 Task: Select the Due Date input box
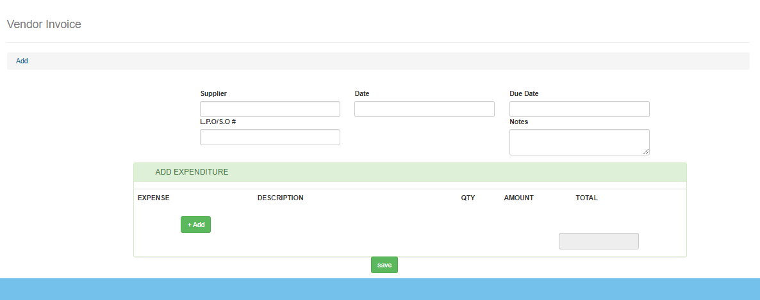point(579,109)
